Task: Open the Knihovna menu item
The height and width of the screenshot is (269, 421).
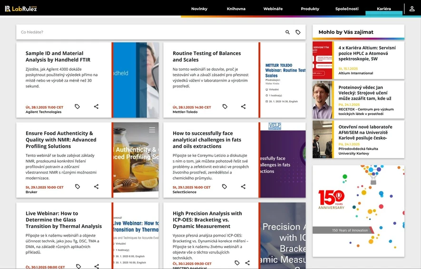Action: coord(236,9)
